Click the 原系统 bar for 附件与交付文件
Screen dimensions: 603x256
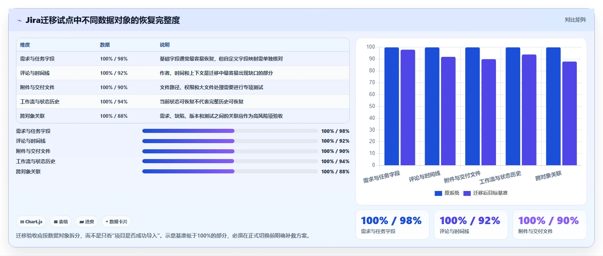coord(472,106)
